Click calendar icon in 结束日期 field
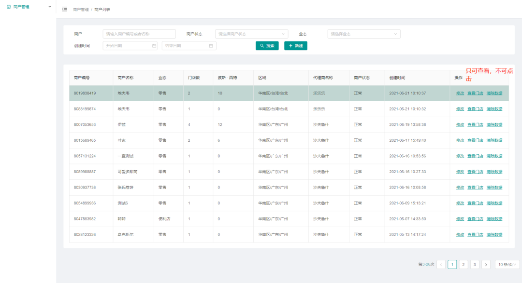 [x=211, y=46]
